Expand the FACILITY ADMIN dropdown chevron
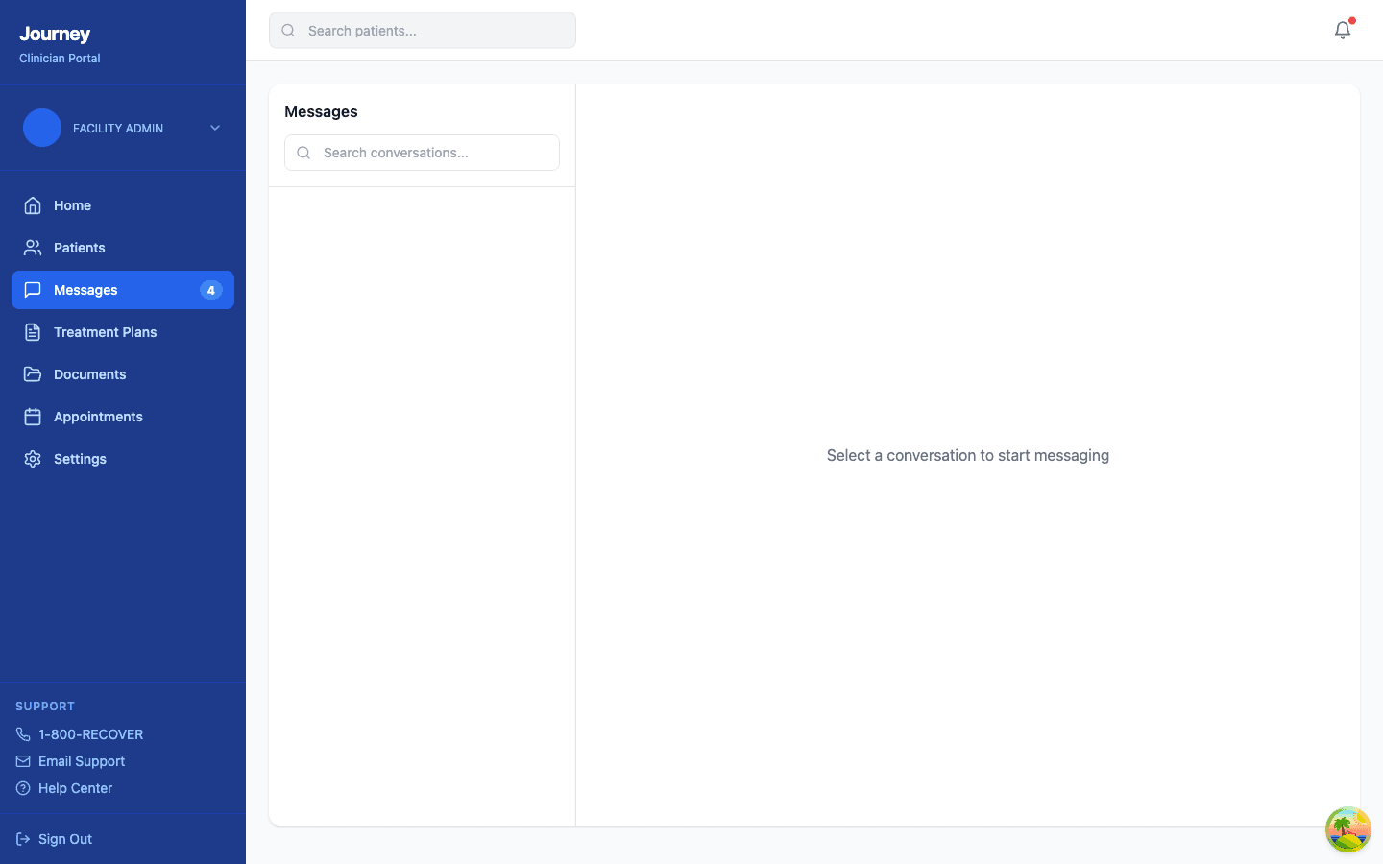1383x864 pixels. (x=214, y=127)
